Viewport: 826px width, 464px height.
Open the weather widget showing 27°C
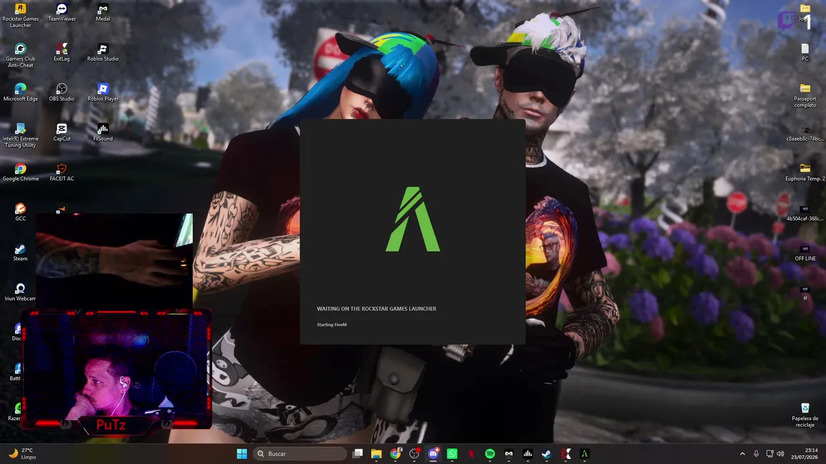21,454
